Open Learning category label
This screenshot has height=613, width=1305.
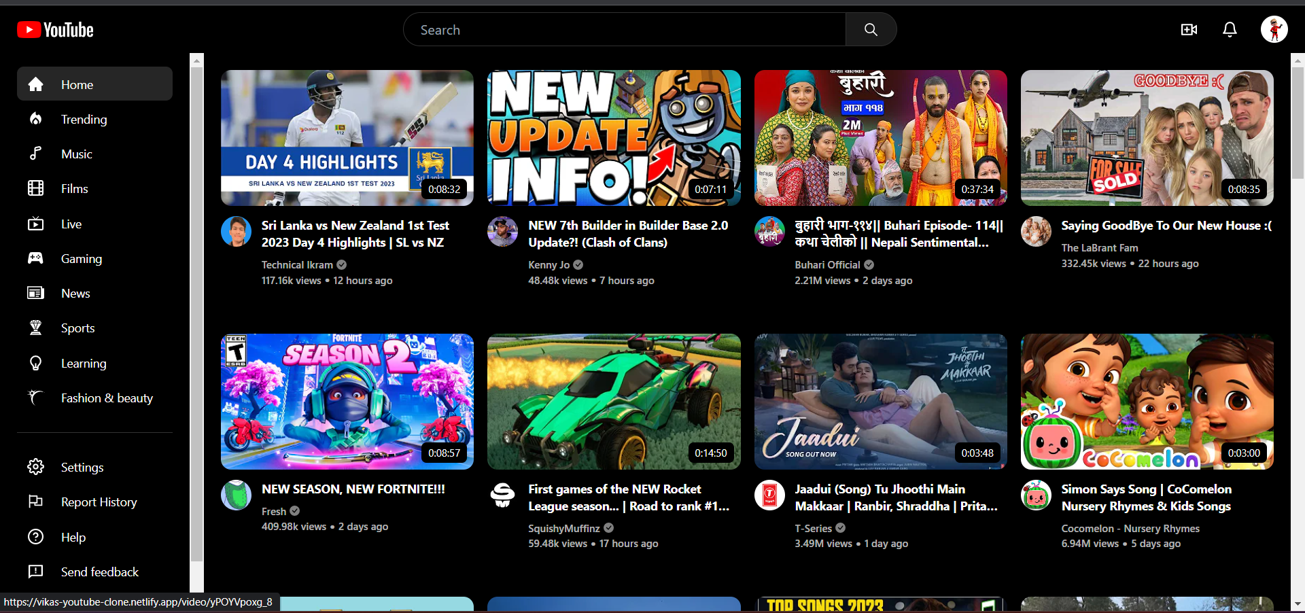tap(84, 364)
